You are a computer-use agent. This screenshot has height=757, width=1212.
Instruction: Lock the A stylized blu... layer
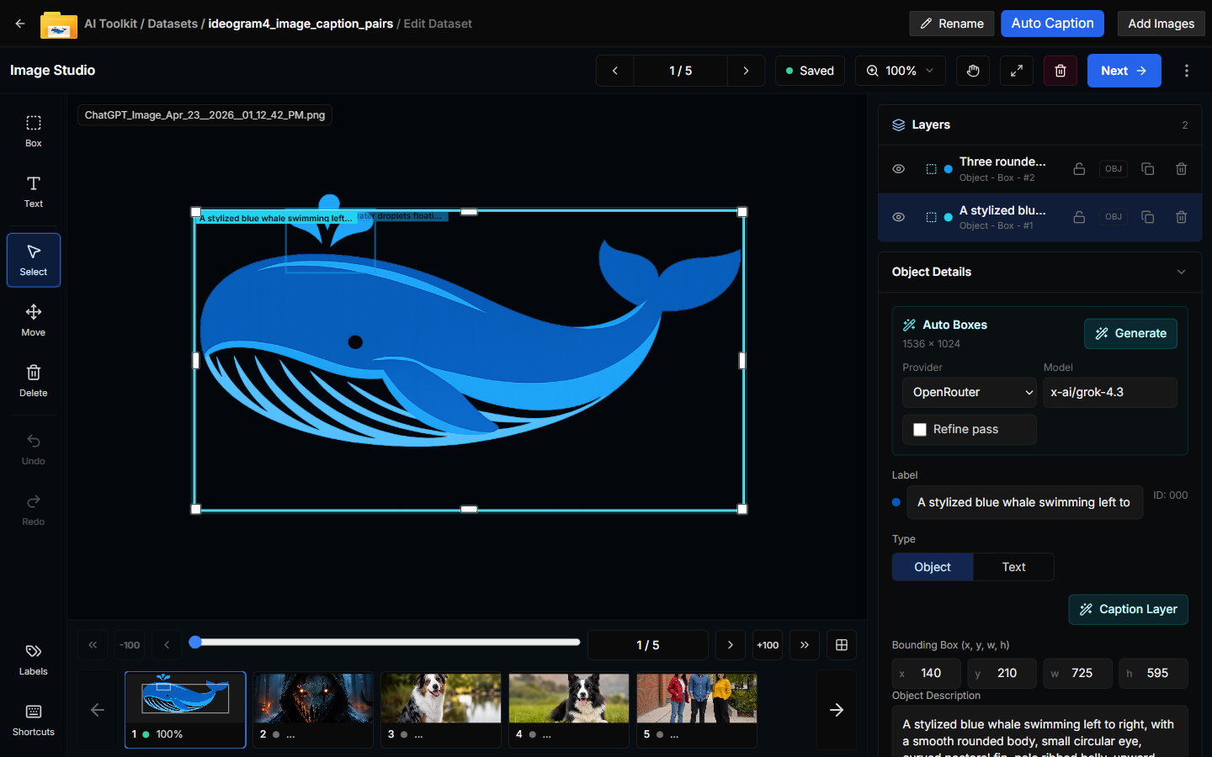1079,217
